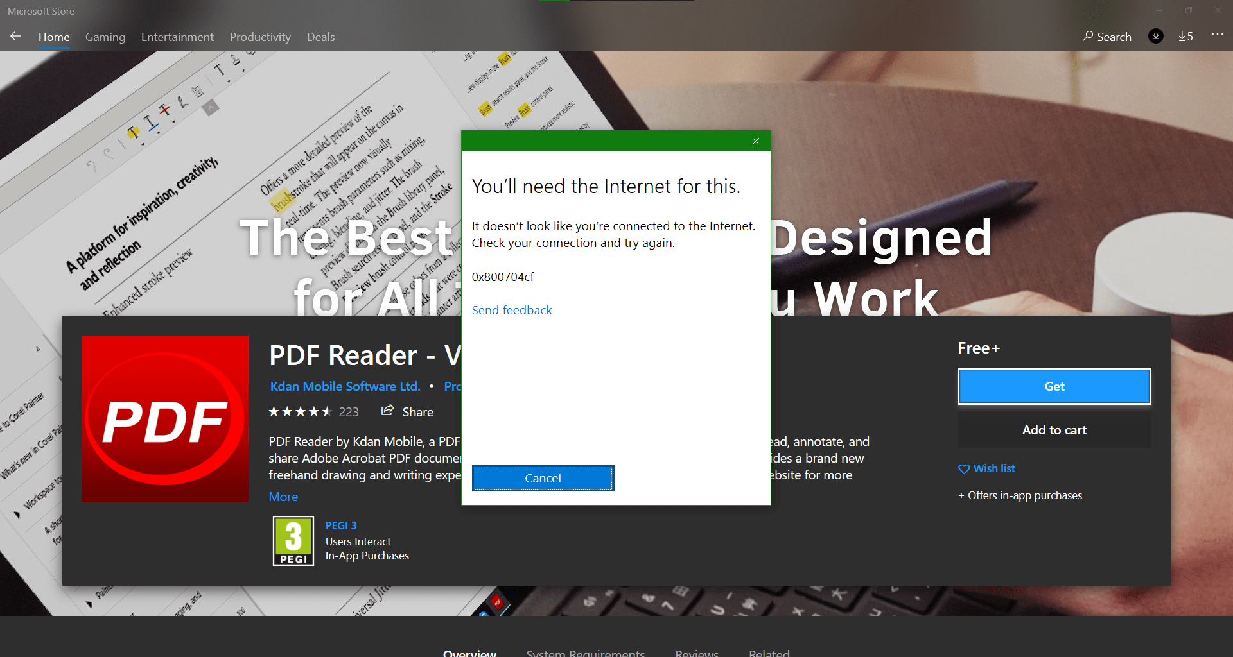The height and width of the screenshot is (657, 1233).
Task: Go back with the back arrow
Action: (x=15, y=37)
